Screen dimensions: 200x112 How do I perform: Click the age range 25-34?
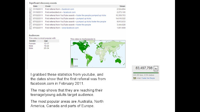pyautogui.click(x=47, y=48)
